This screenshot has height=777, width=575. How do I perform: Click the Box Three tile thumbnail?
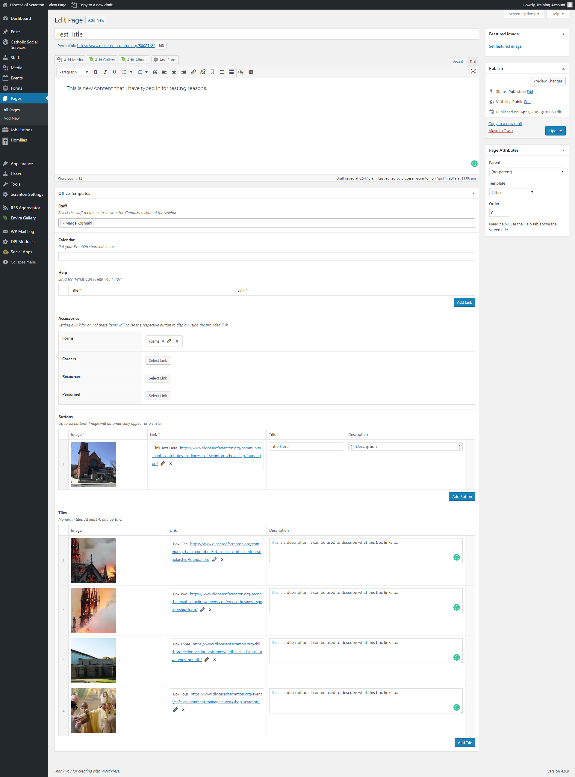pos(93,661)
